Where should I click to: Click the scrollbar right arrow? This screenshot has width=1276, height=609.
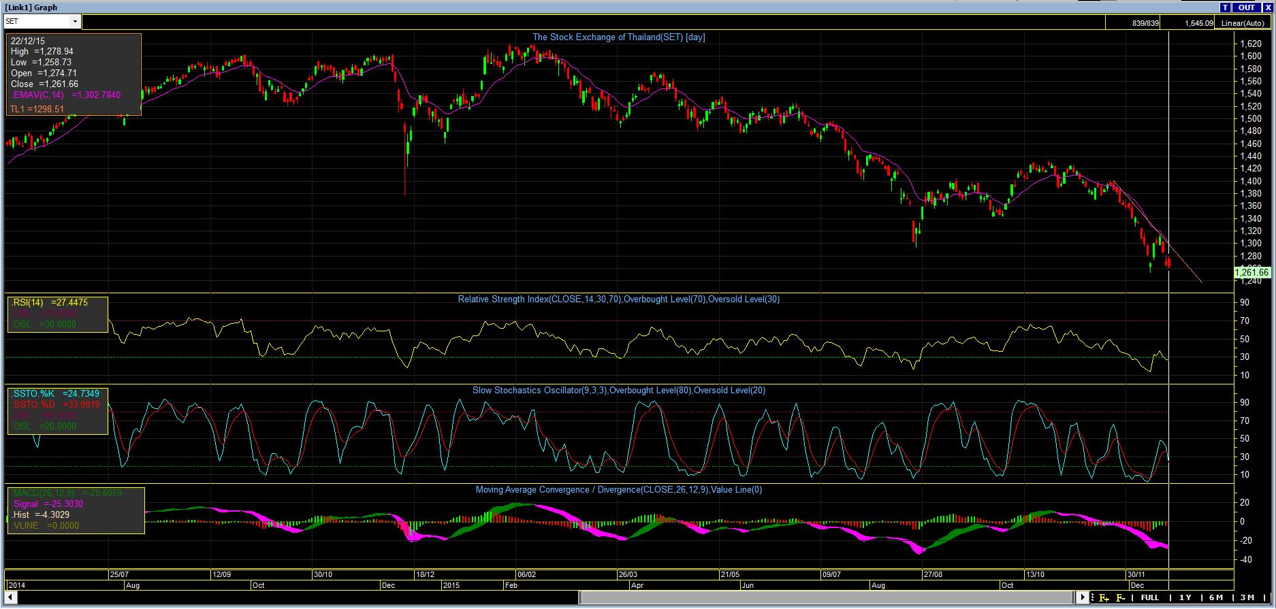pyautogui.click(x=1083, y=597)
